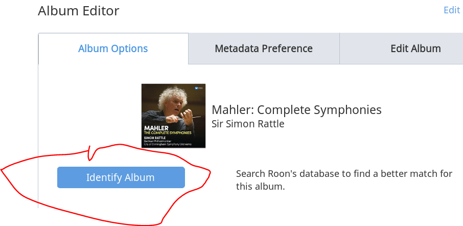Click the Mahler album cover thumbnail

173,116
